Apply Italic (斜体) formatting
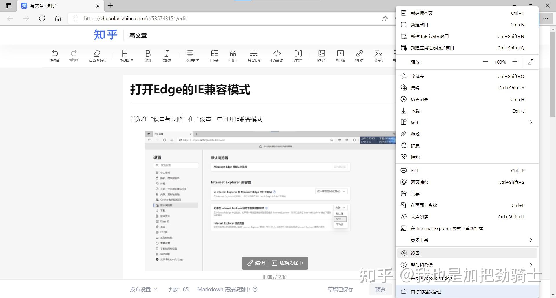The width and height of the screenshot is (556, 298). [167, 56]
